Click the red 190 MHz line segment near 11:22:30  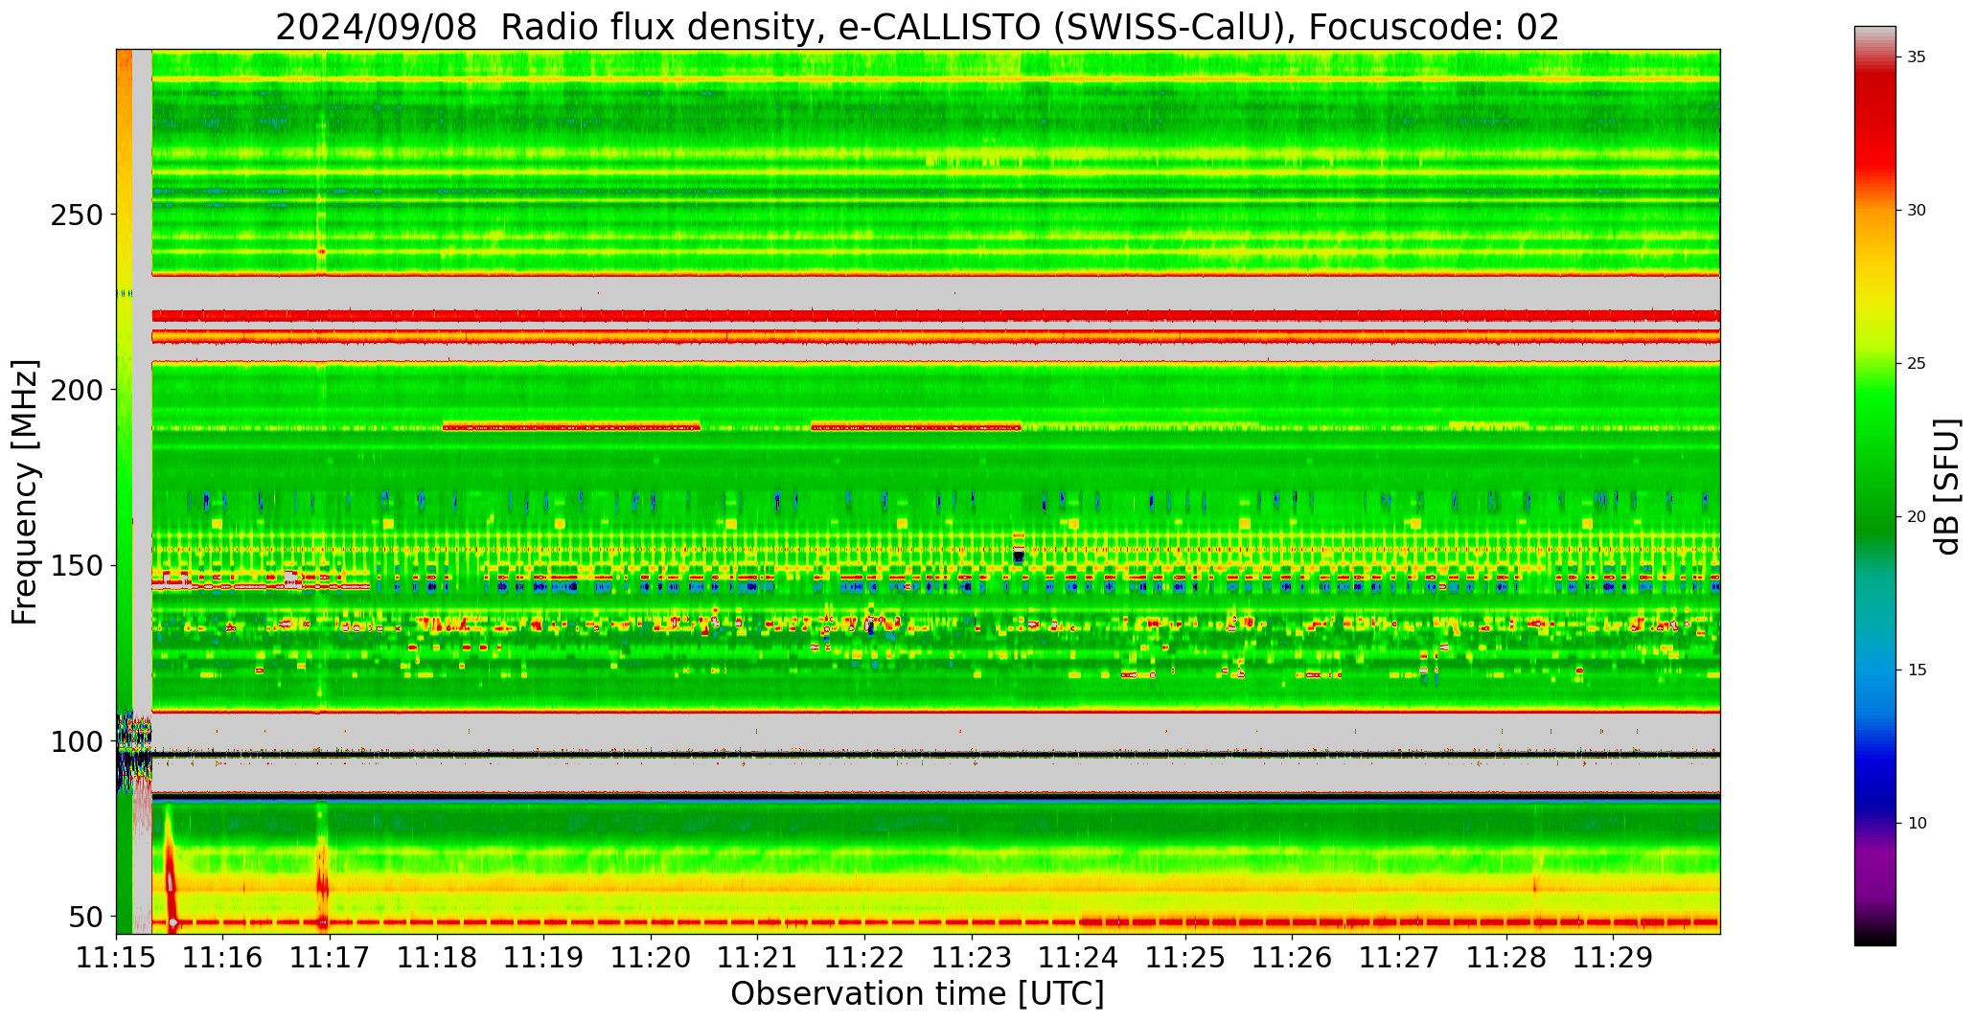pos(916,426)
